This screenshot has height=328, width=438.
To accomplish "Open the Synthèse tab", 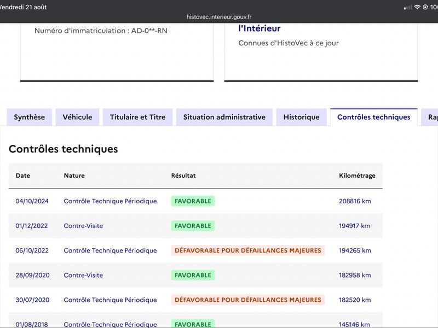I will (30, 117).
